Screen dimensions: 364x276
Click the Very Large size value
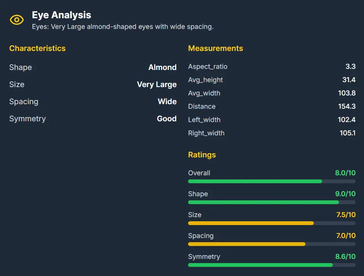tap(157, 84)
